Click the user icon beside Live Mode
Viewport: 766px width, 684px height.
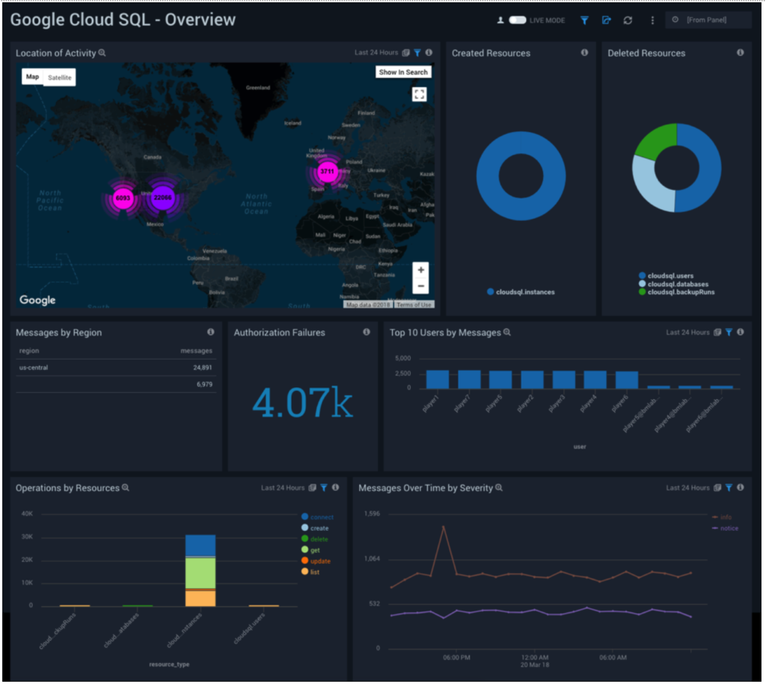tap(500, 20)
